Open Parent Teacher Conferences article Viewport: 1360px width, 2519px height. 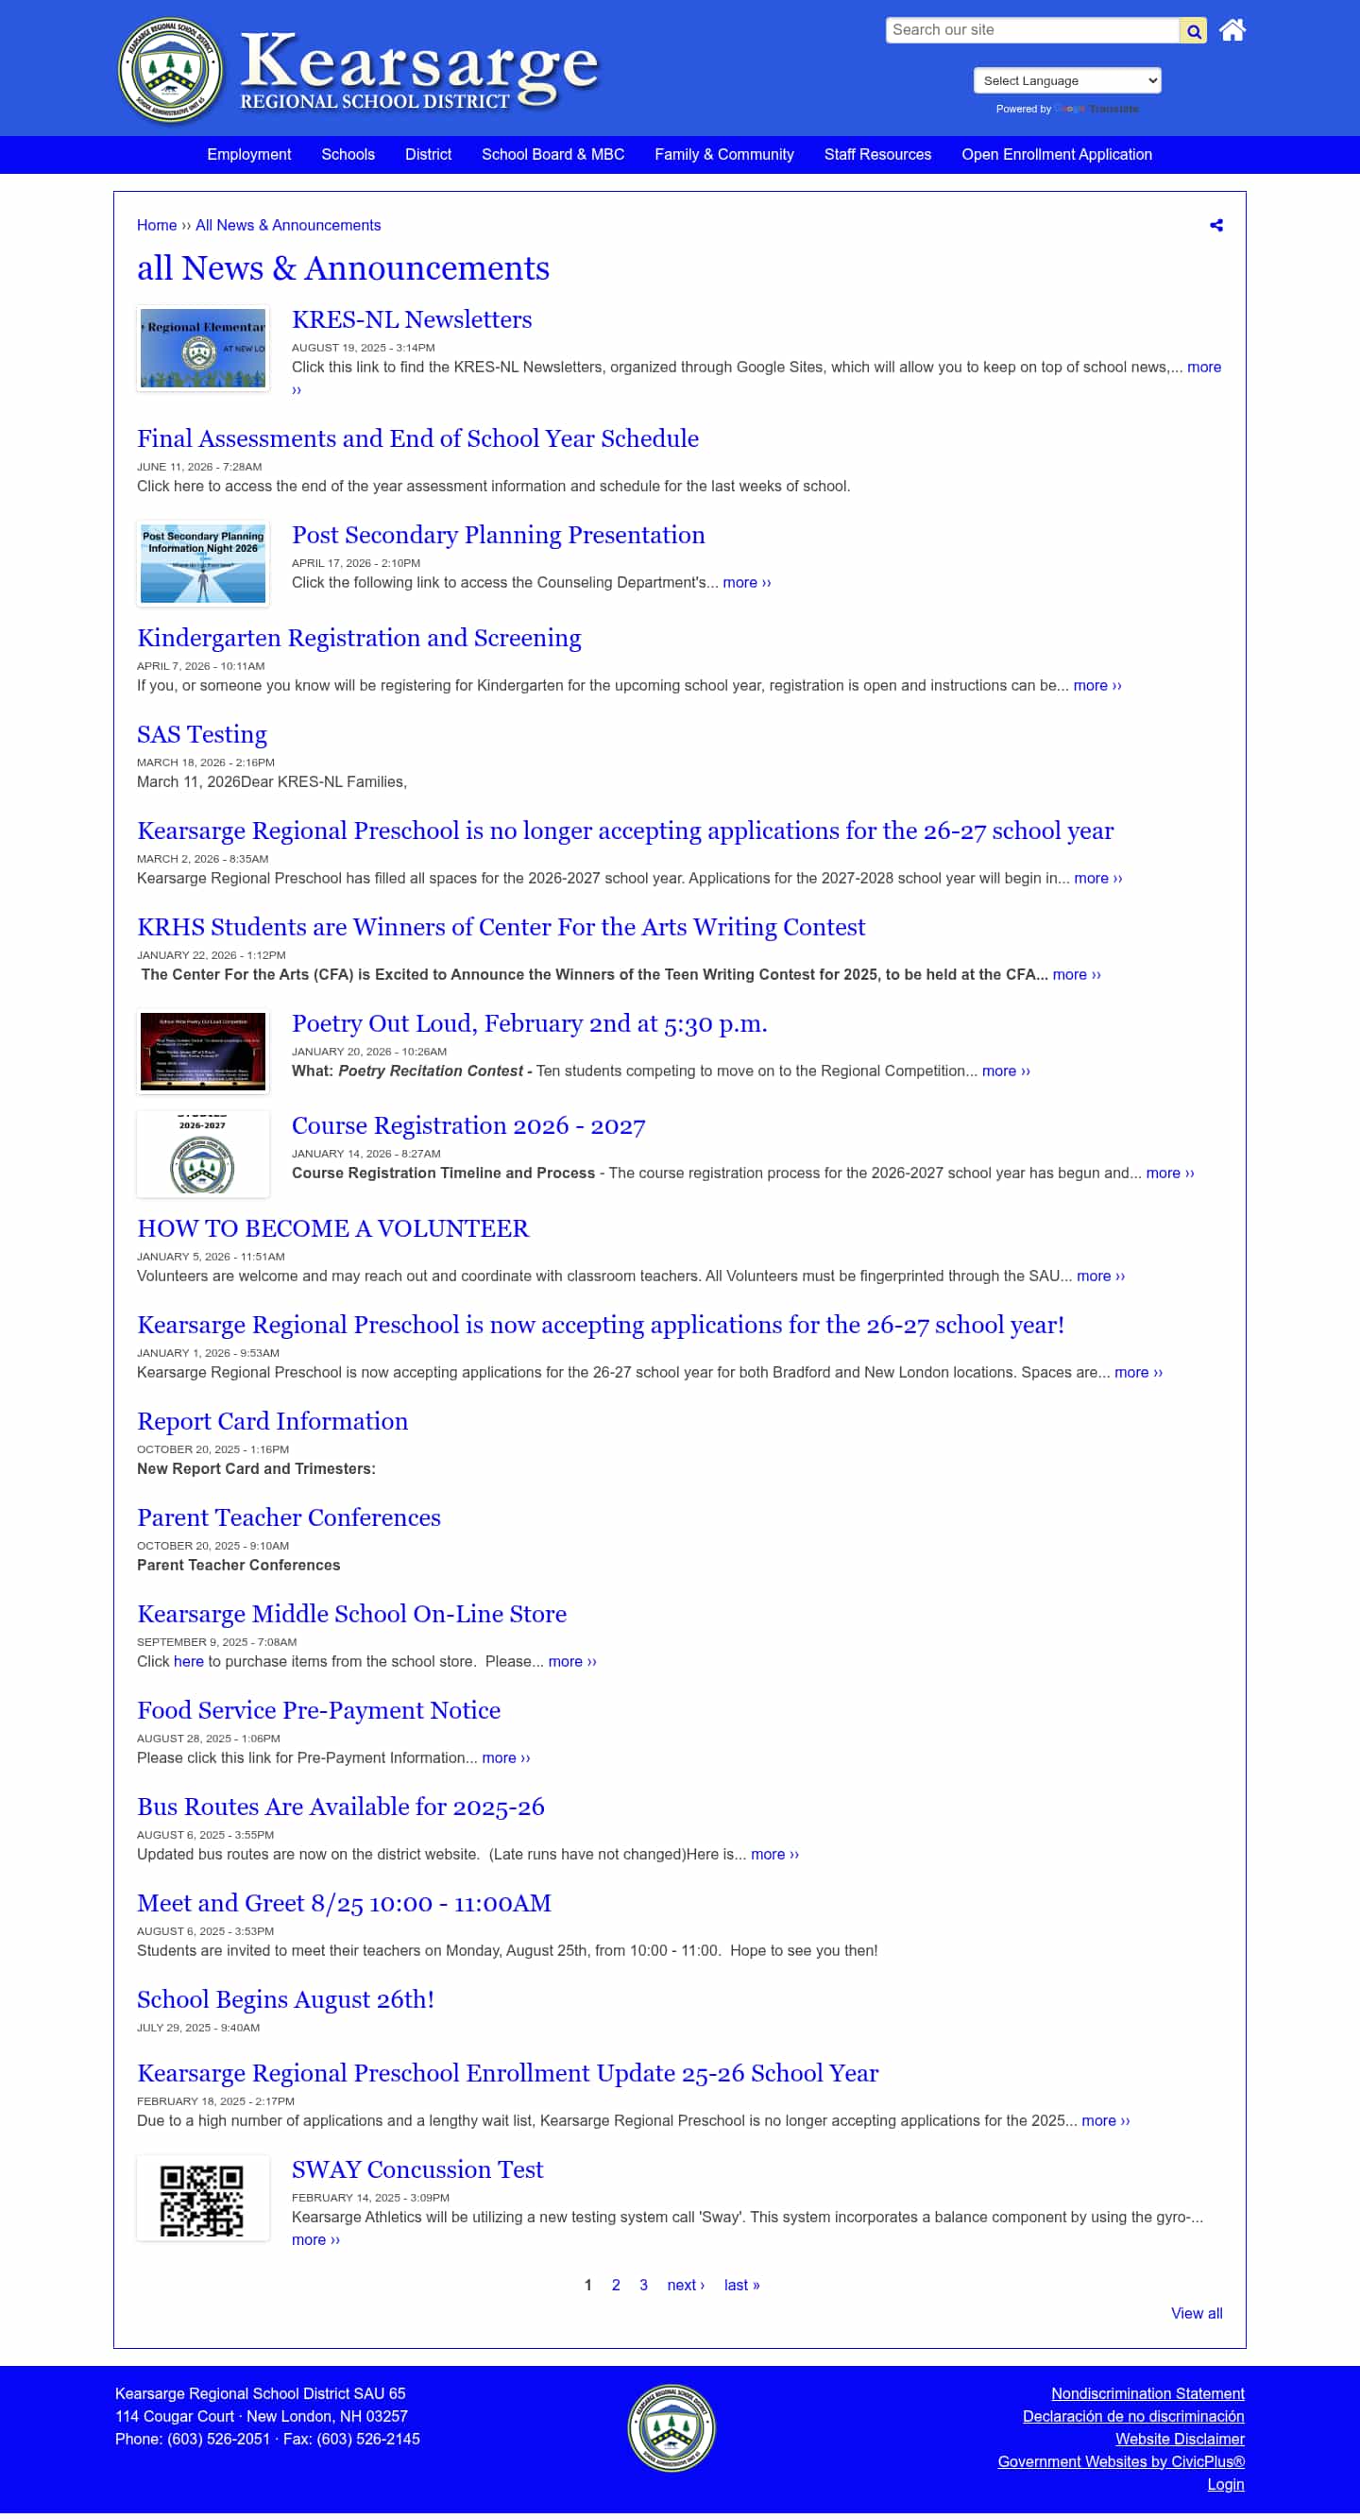coord(288,1517)
